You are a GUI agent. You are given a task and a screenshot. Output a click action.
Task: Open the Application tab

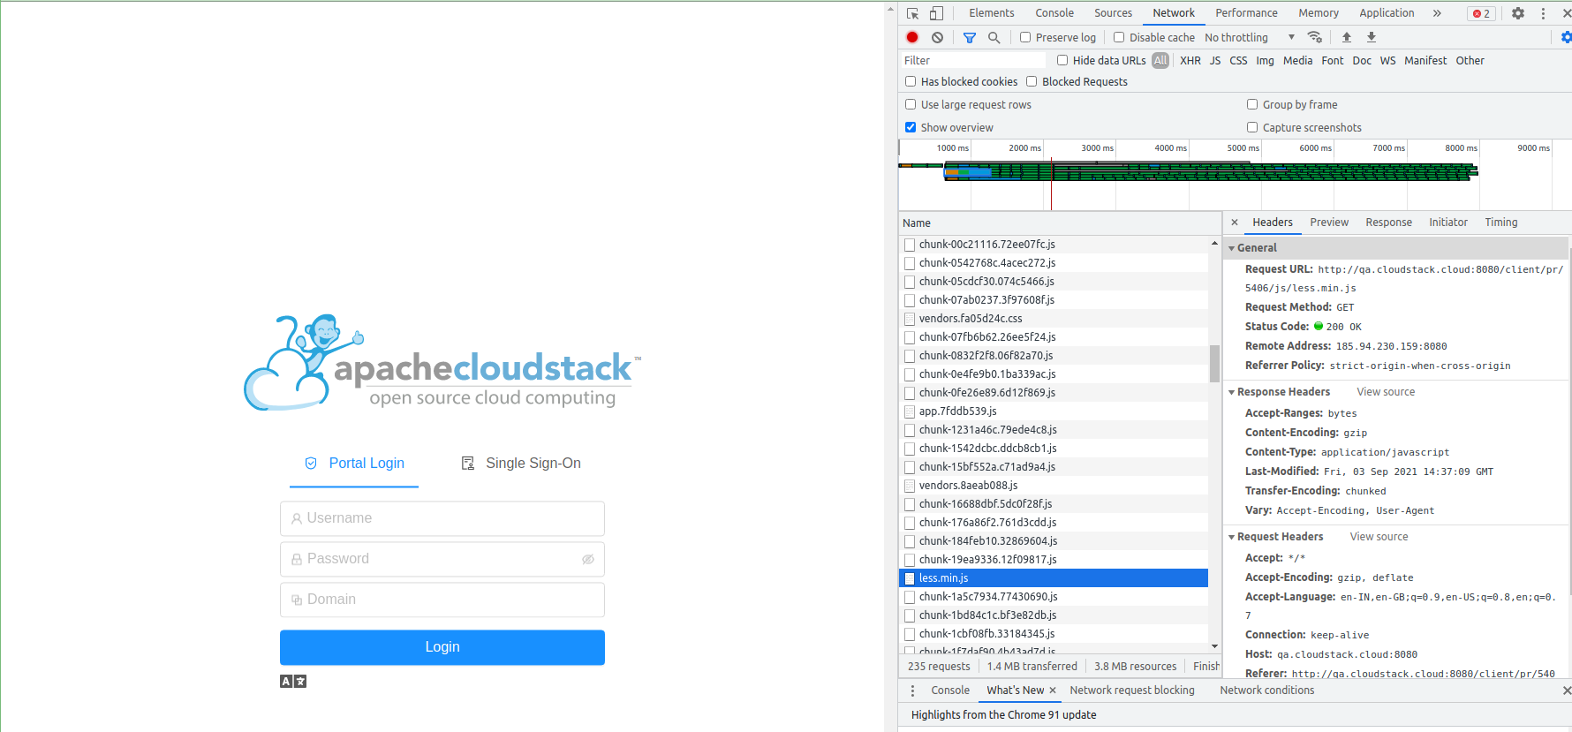[x=1387, y=13]
